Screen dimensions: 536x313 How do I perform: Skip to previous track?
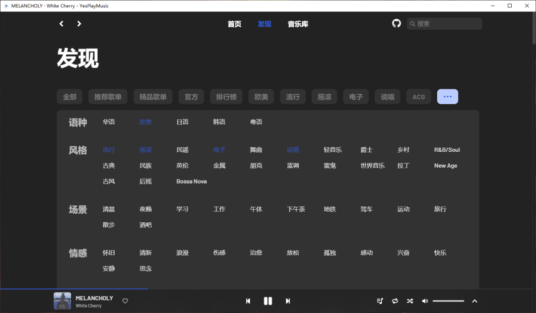[248, 301]
